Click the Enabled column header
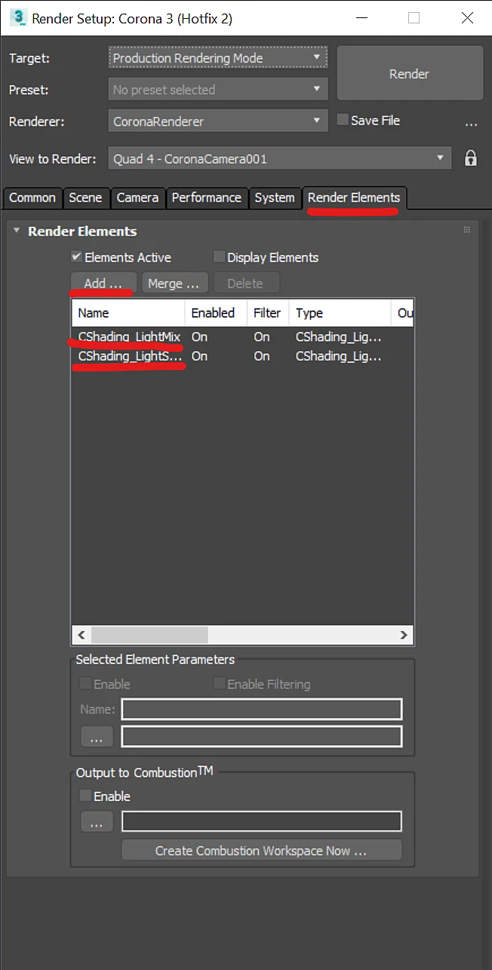The image size is (492, 970). click(x=216, y=313)
